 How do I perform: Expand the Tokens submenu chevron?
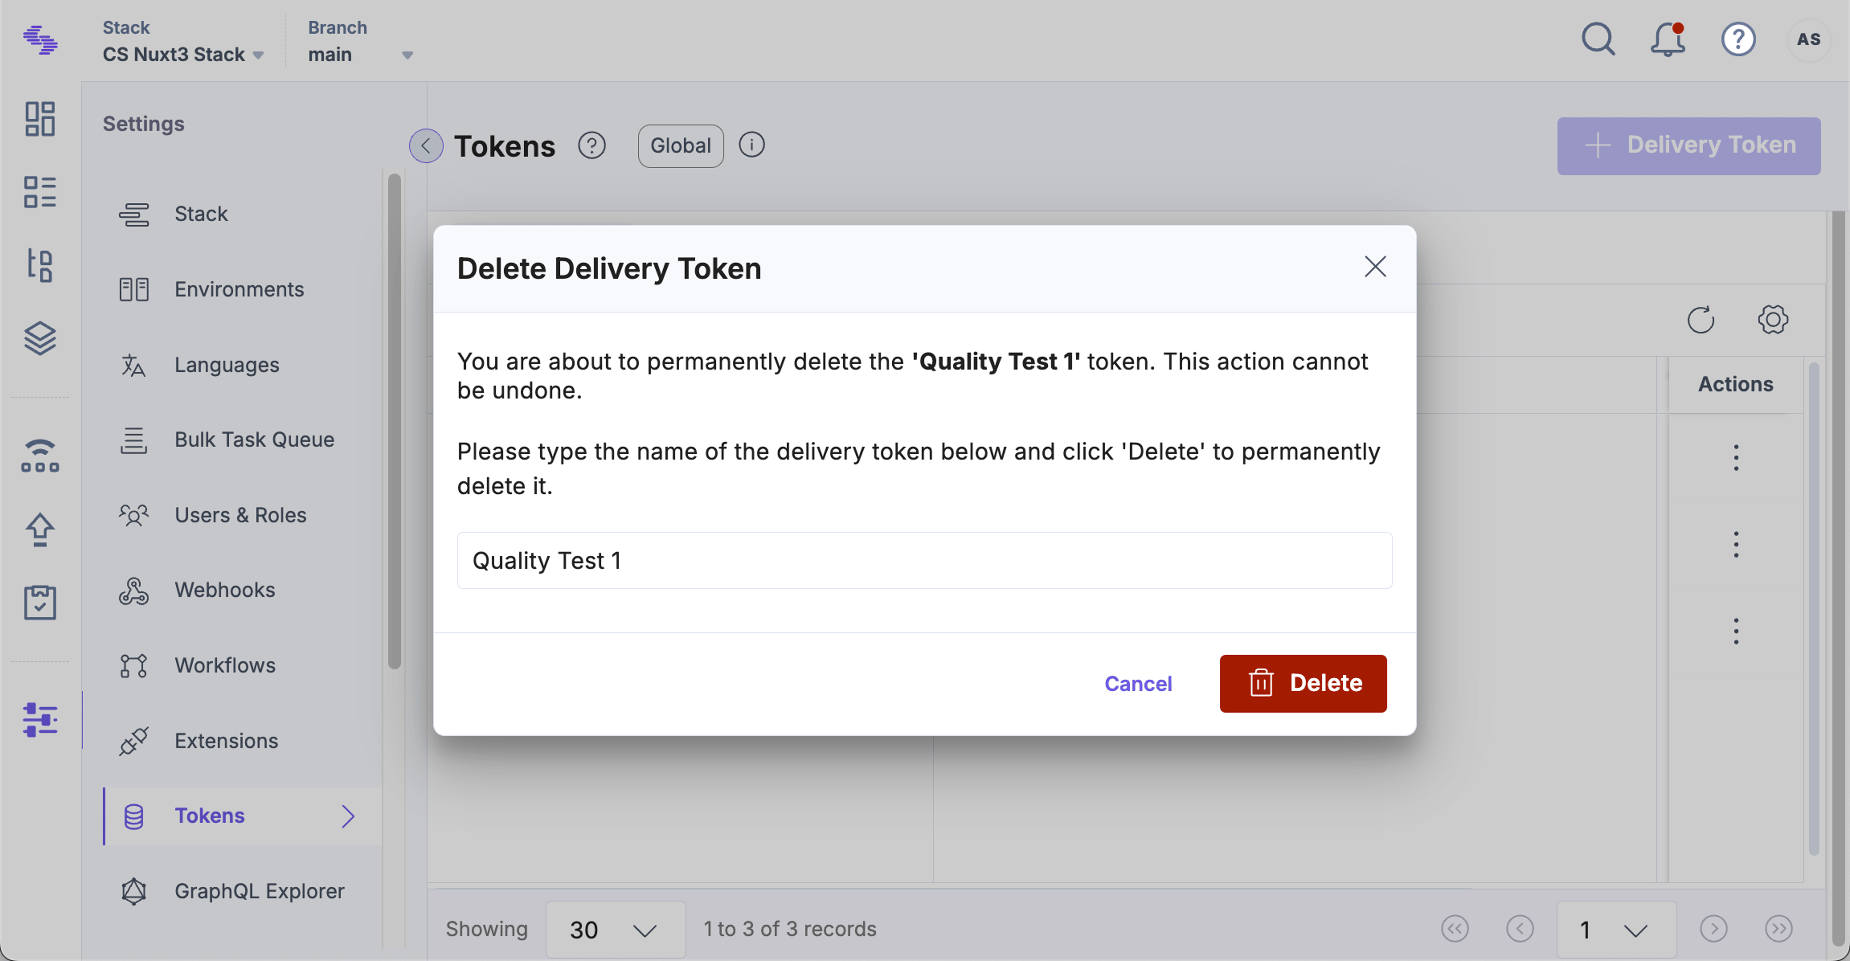[x=348, y=816]
